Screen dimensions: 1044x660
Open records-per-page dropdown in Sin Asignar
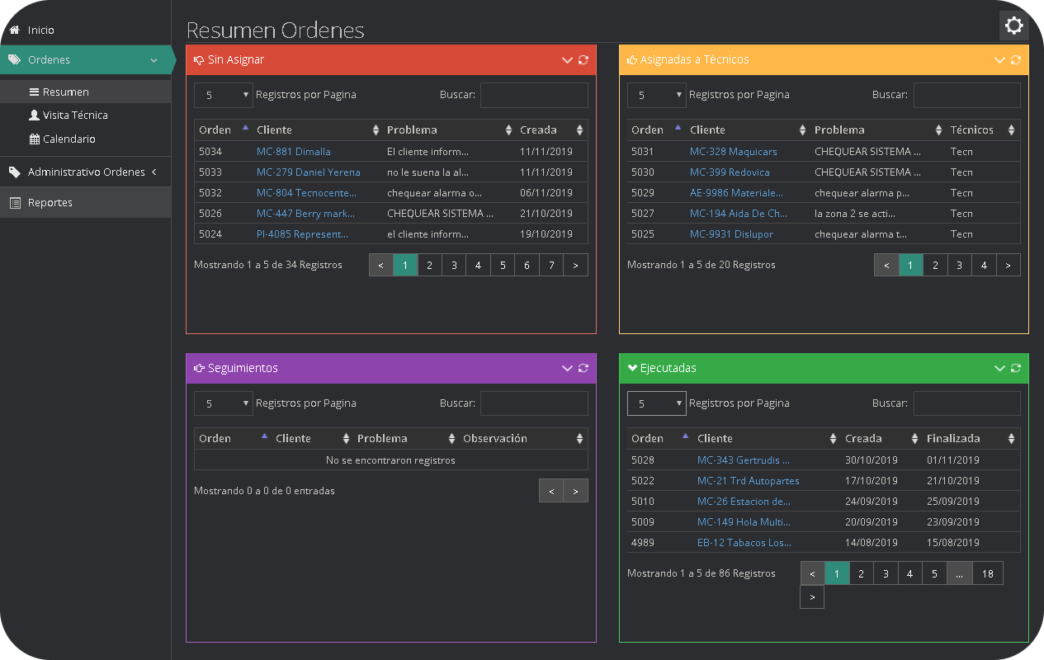pyautogui.click(x=223, y=95)
